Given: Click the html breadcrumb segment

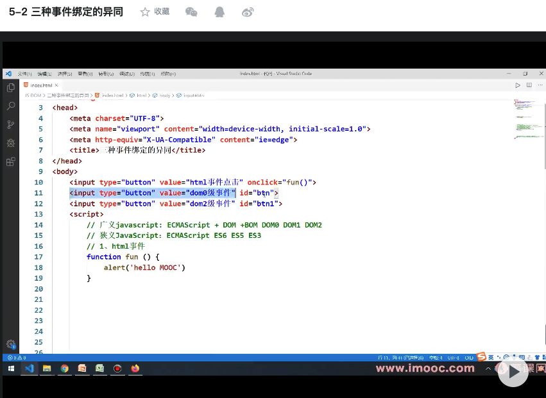Looking at the screenshot, I should (141, 95).
